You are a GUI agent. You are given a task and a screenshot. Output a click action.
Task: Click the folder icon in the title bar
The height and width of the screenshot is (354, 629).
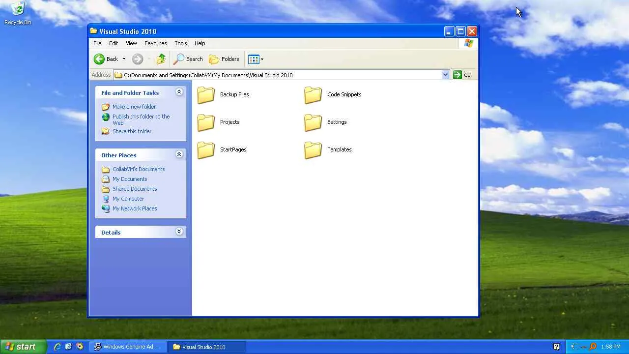[94, 31]
